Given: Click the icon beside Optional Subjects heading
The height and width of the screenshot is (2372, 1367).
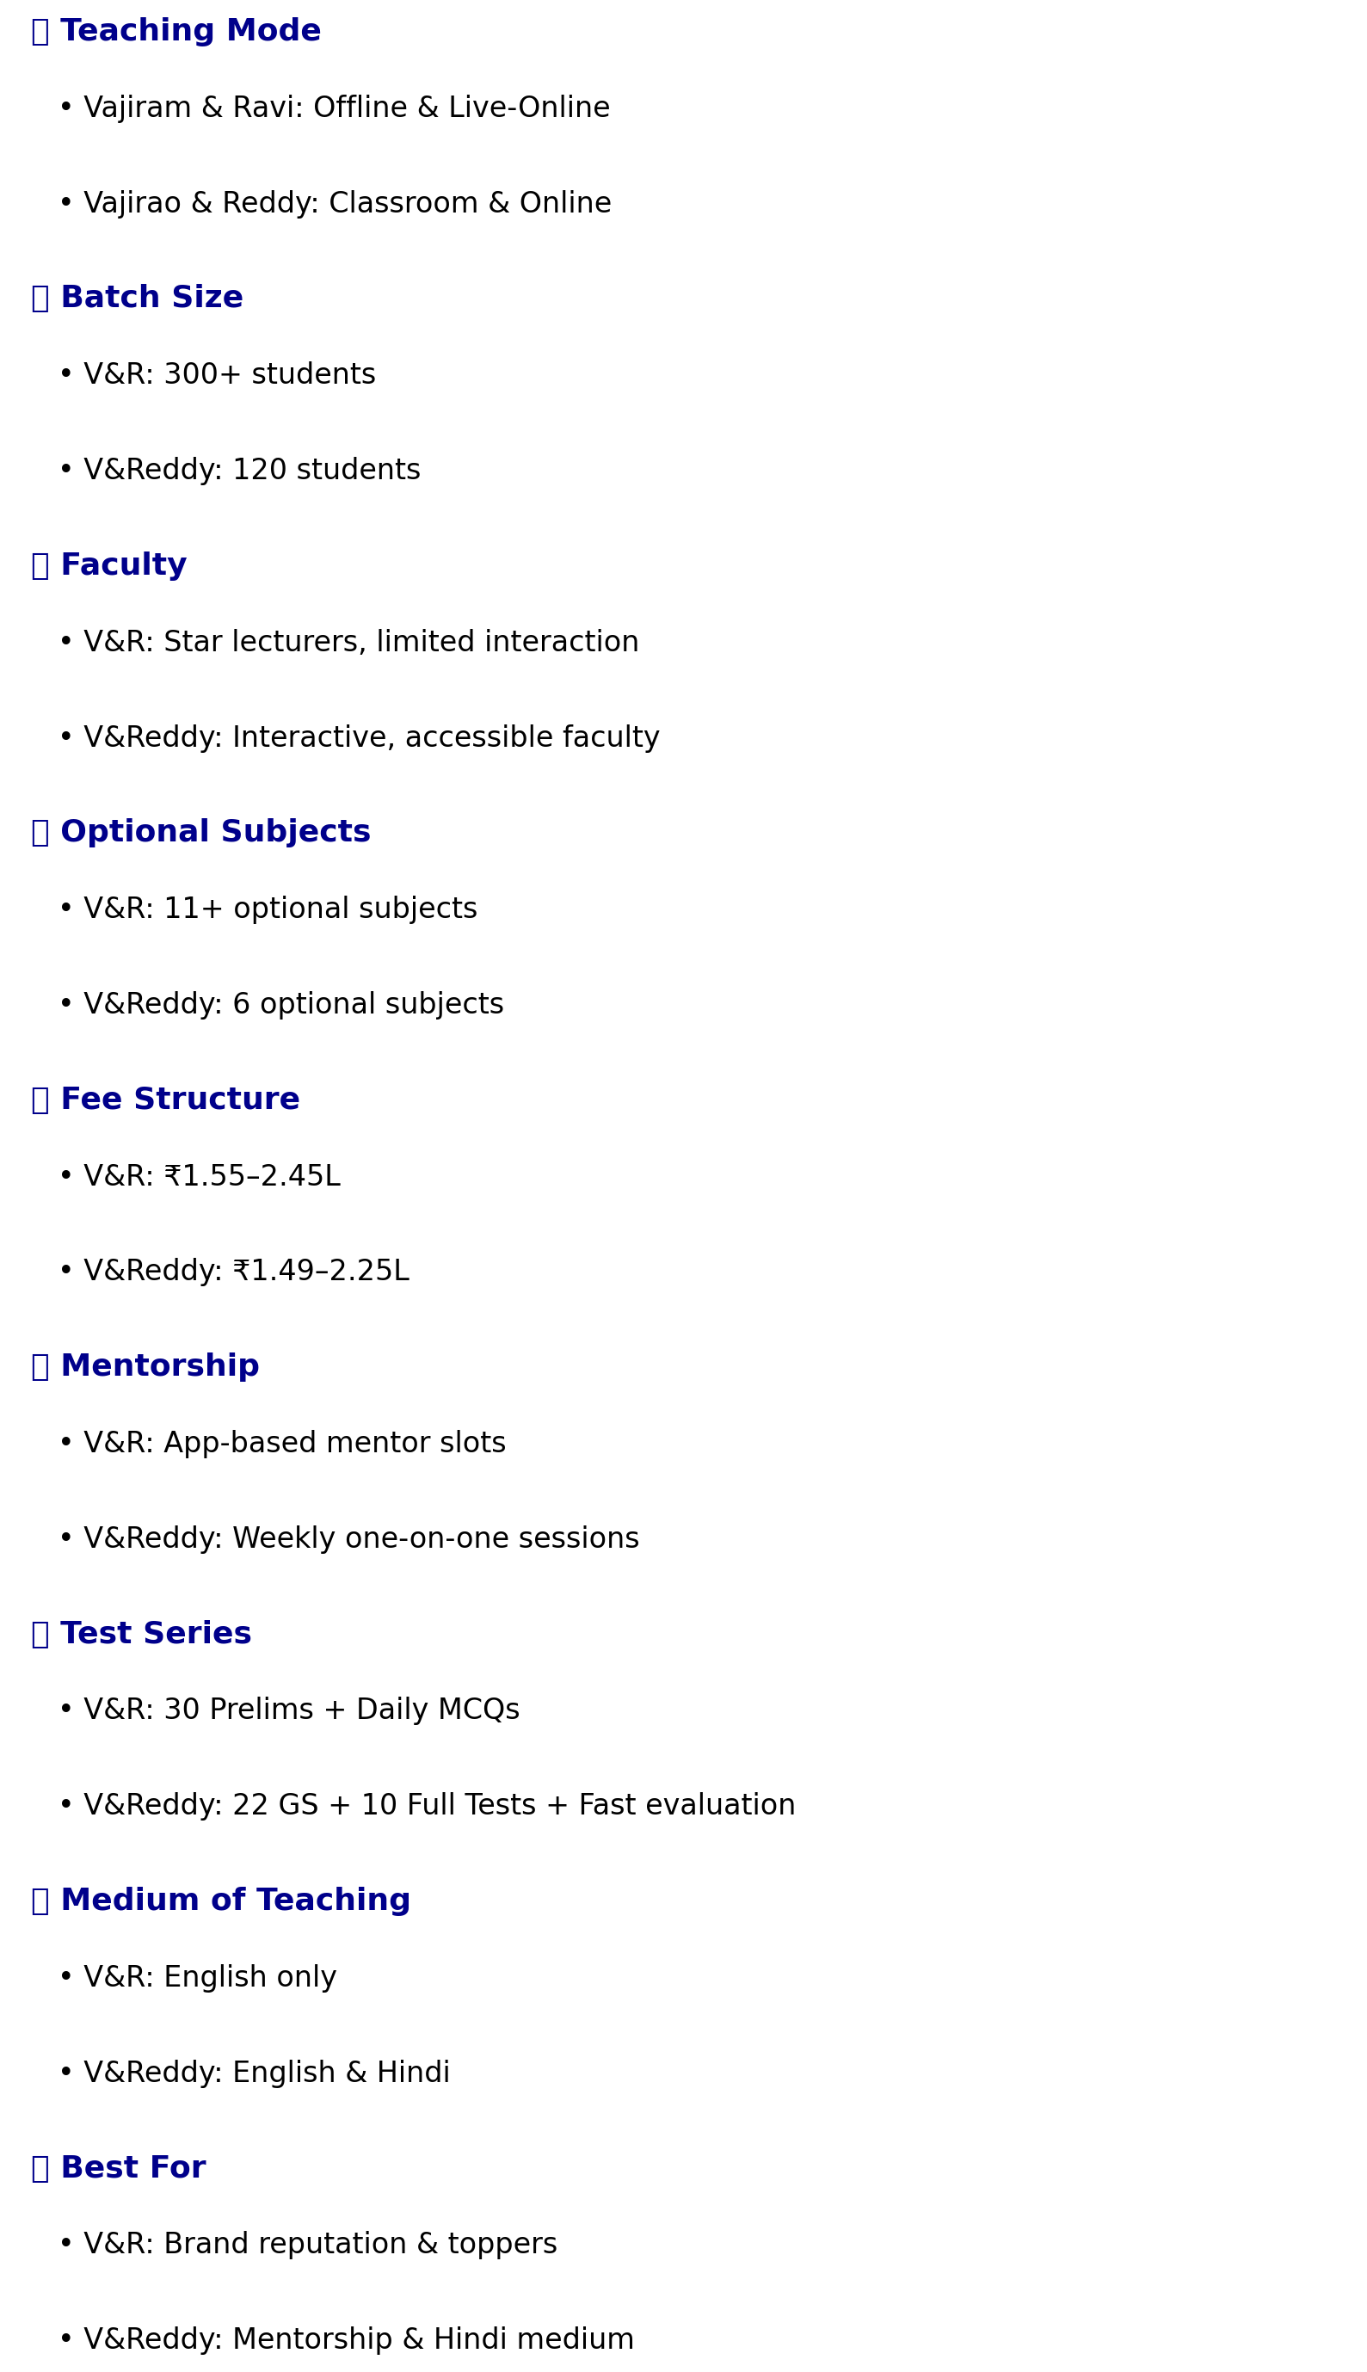Looking at the screenshot, I should click(40, 832).
